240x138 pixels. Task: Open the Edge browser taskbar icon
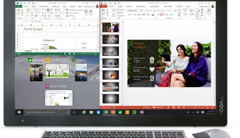84,112
